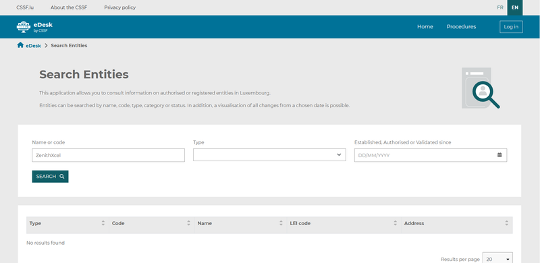Open the Type dropdown
This screenshot has height=263, width=540.
(269, 155)
